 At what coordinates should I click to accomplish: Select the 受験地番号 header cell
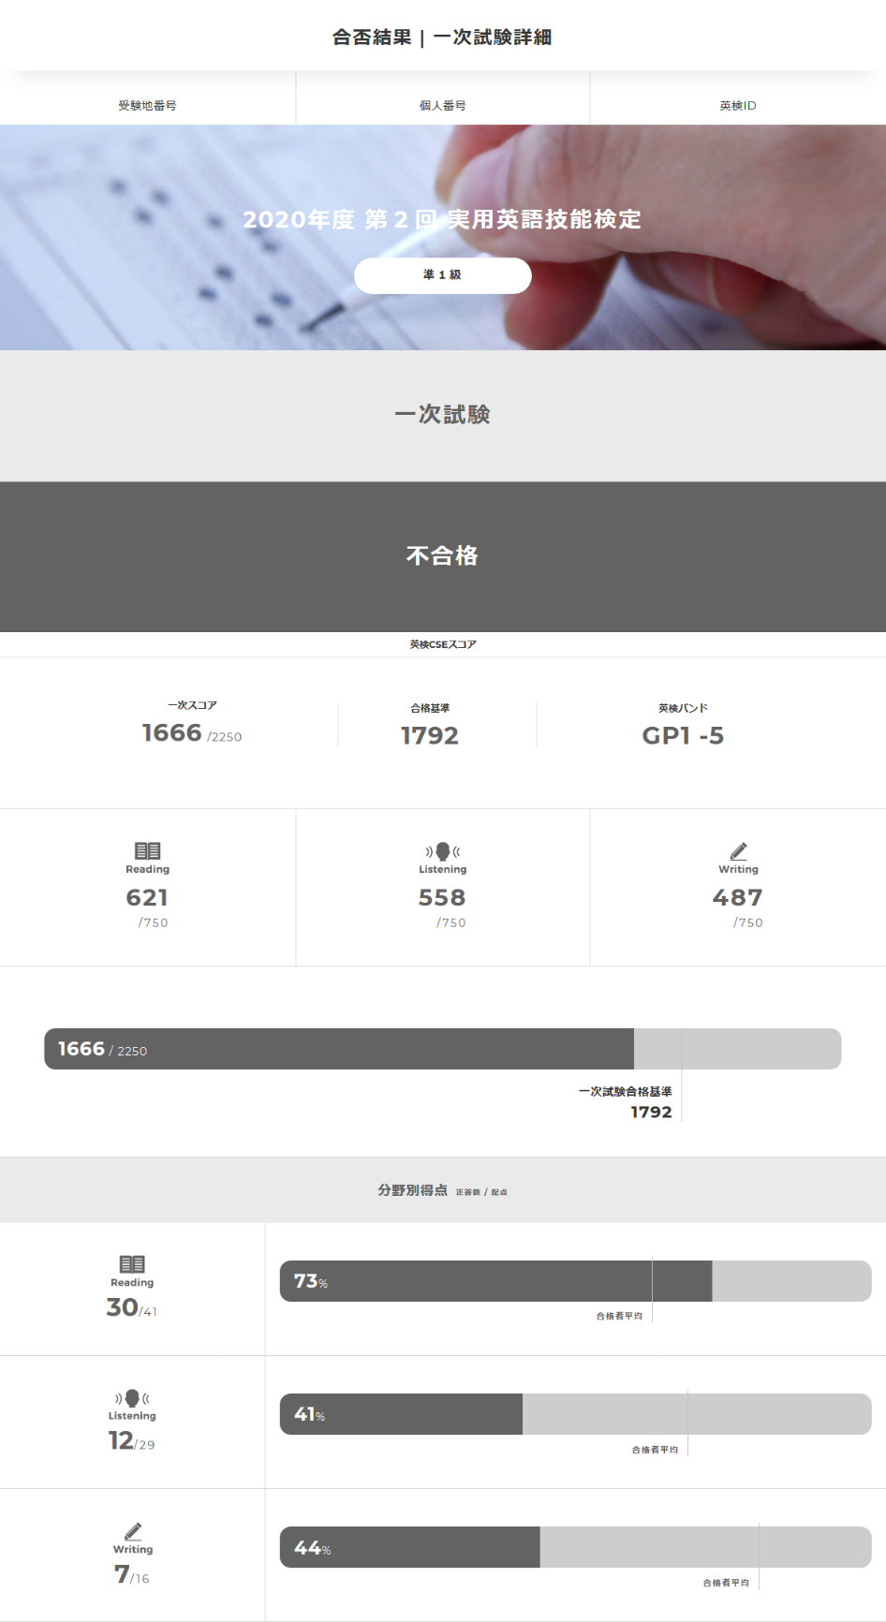147,106
